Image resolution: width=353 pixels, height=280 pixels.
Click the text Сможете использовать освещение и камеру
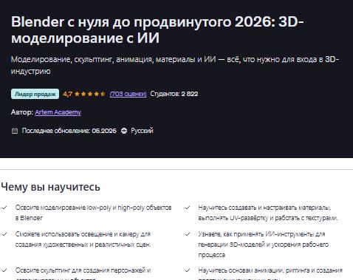click(x=83, y=239)
